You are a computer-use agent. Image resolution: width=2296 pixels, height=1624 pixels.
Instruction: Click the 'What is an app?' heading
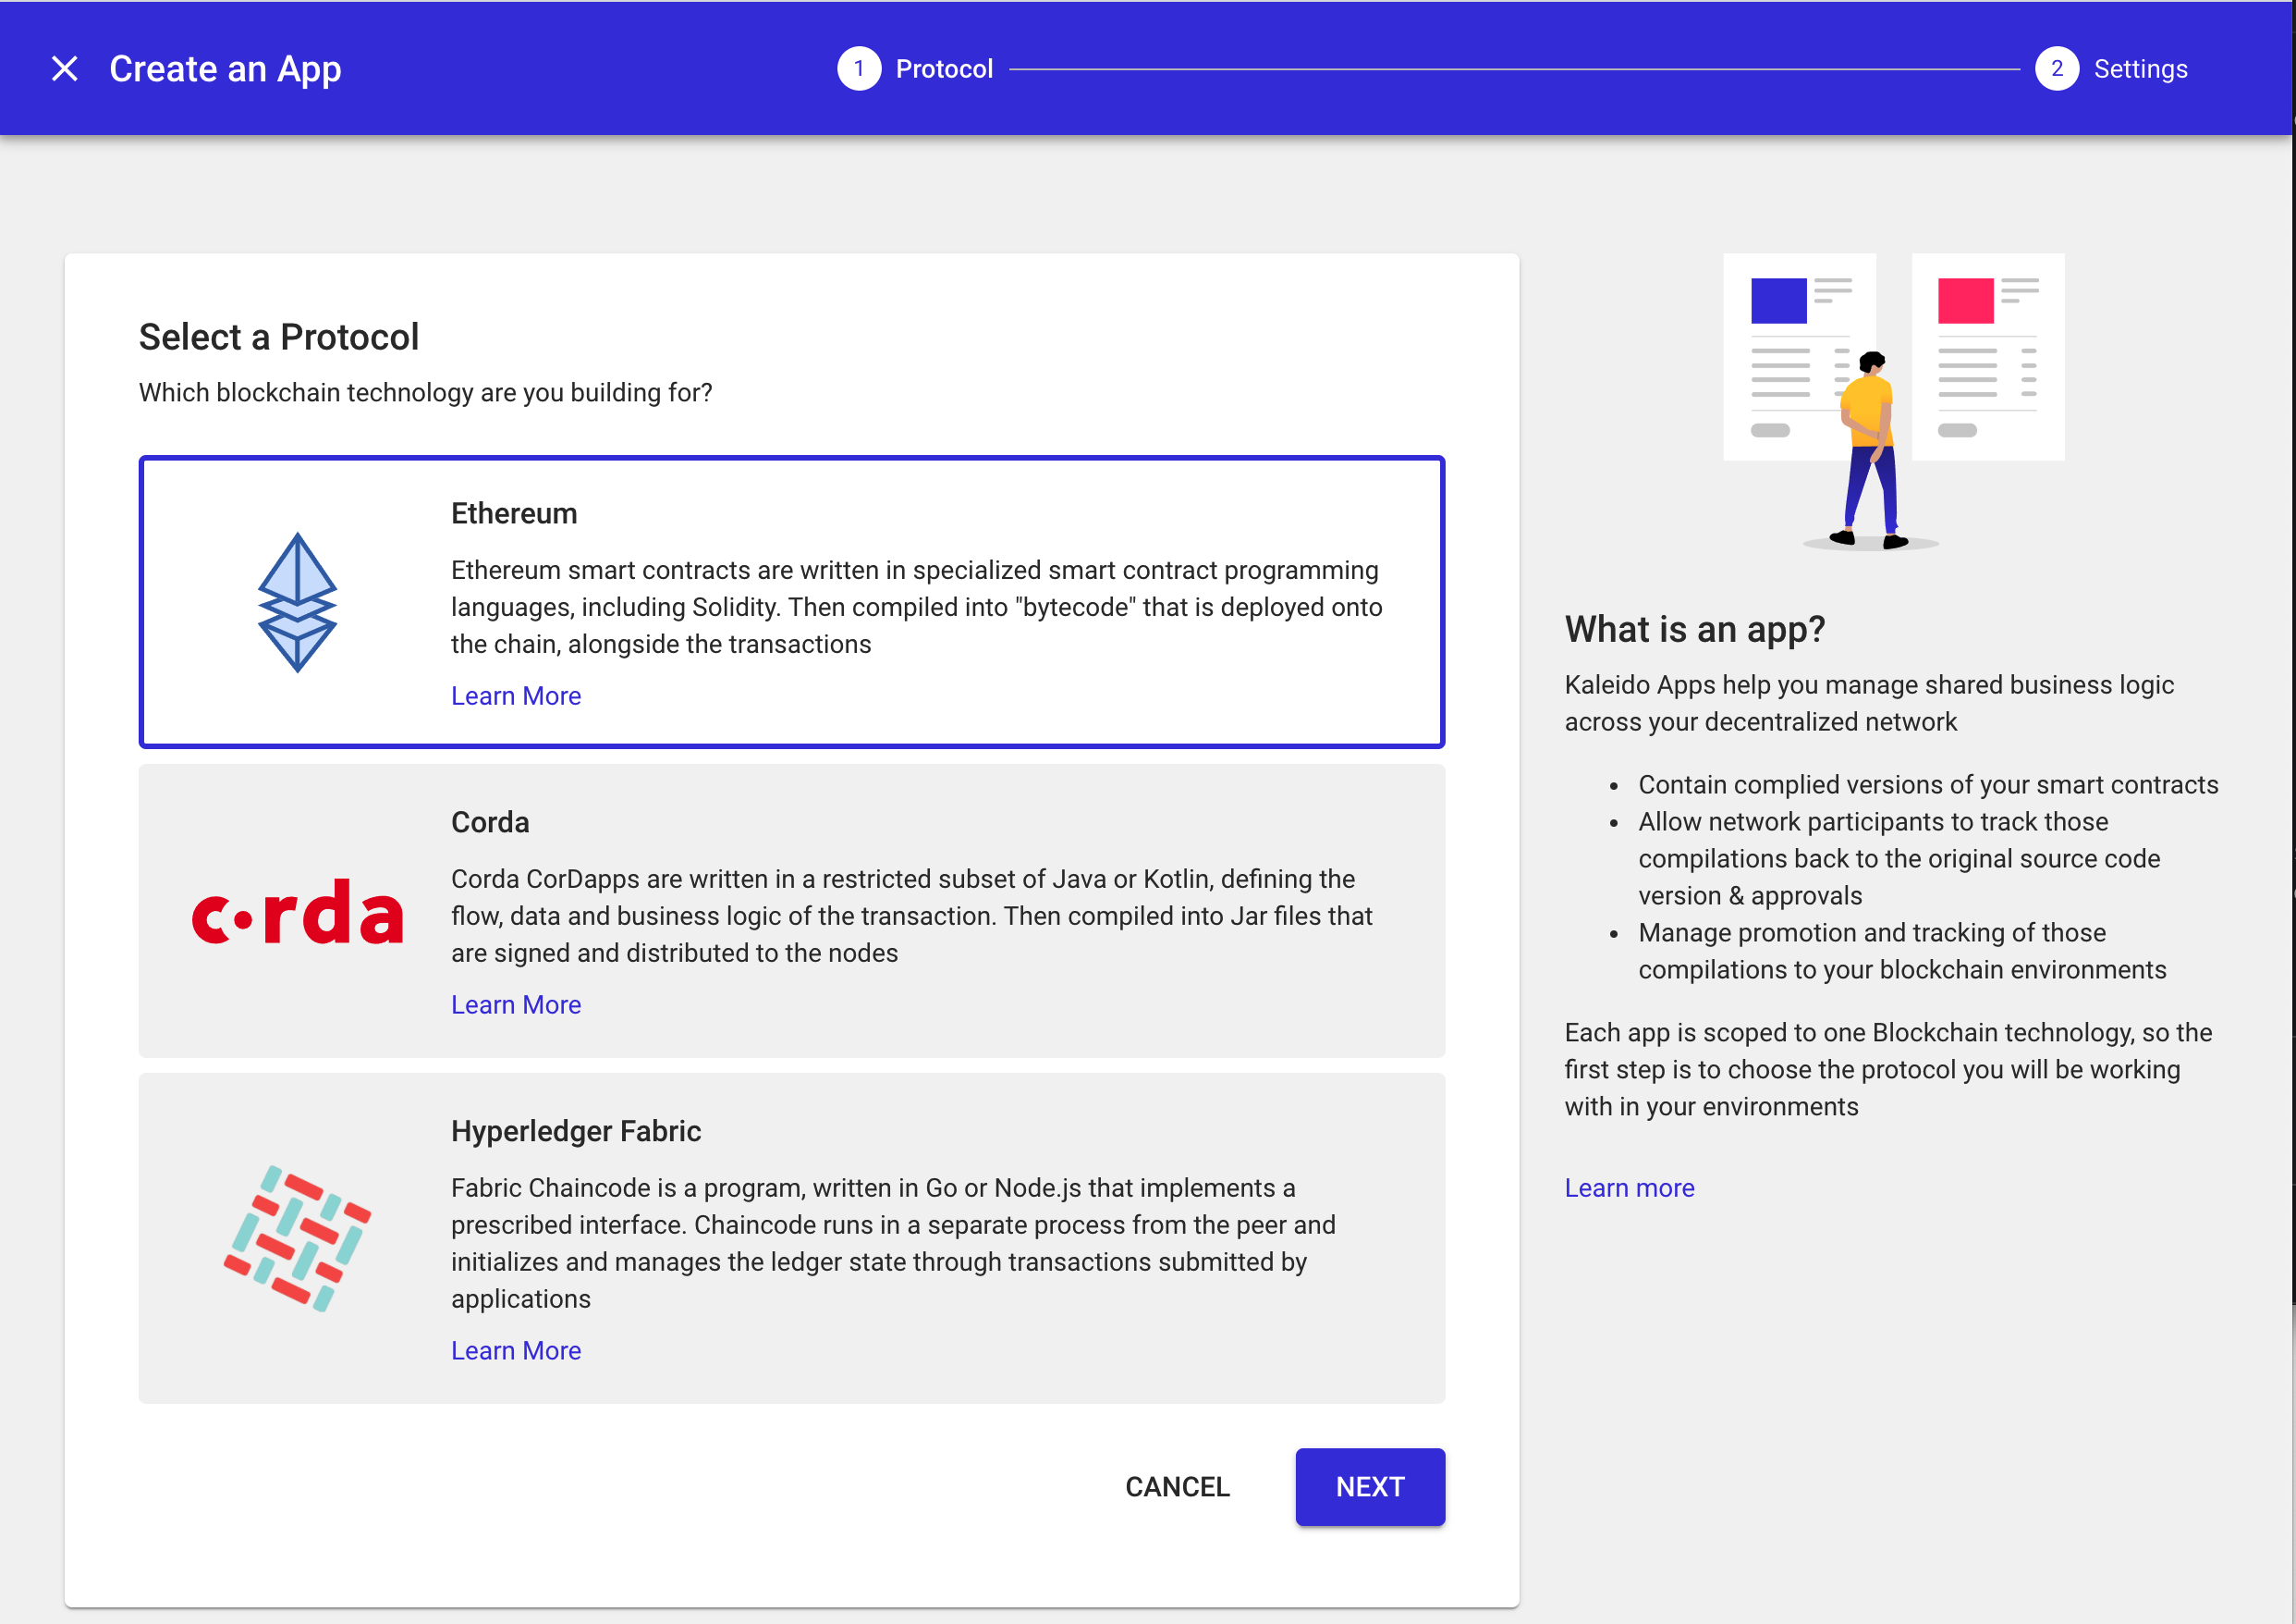coord(1695,630)
